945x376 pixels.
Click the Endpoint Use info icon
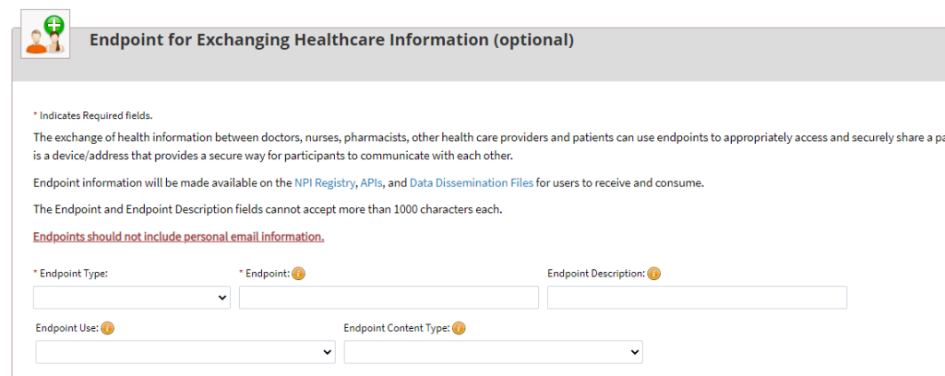[108, 328]
